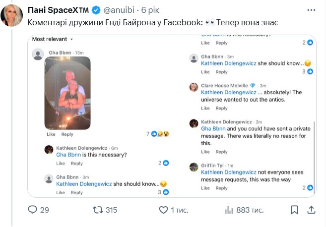Click Like under the photo comment
This screenshot has height=227, width=326.
coord(51,134)
